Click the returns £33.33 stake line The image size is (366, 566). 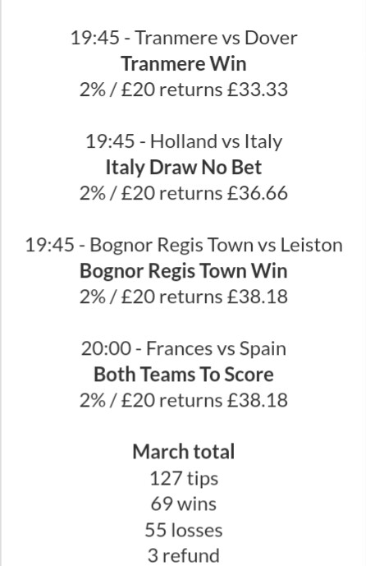click(184, 90)
